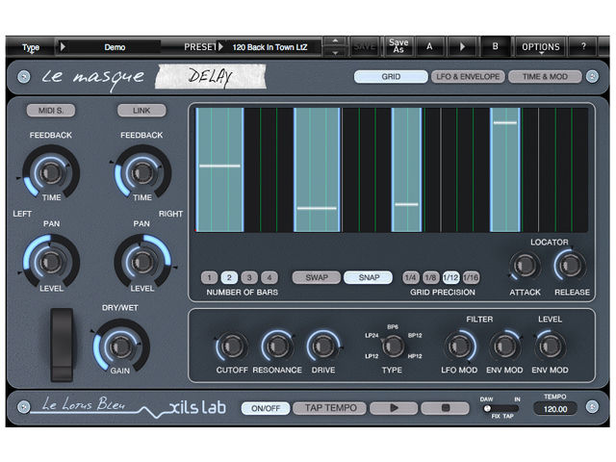This screenshot has width=616, height=462.
Task: Click the Save button
Action: 364,47
